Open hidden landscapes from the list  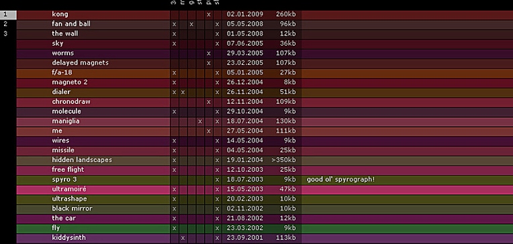pos(82,160)
